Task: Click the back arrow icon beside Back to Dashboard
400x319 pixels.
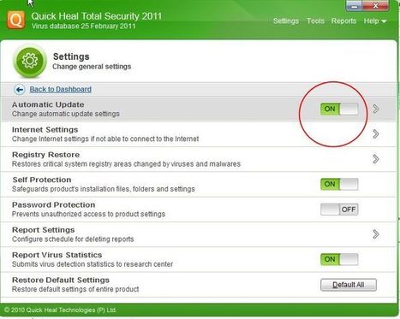Action: tap(20, 90)
